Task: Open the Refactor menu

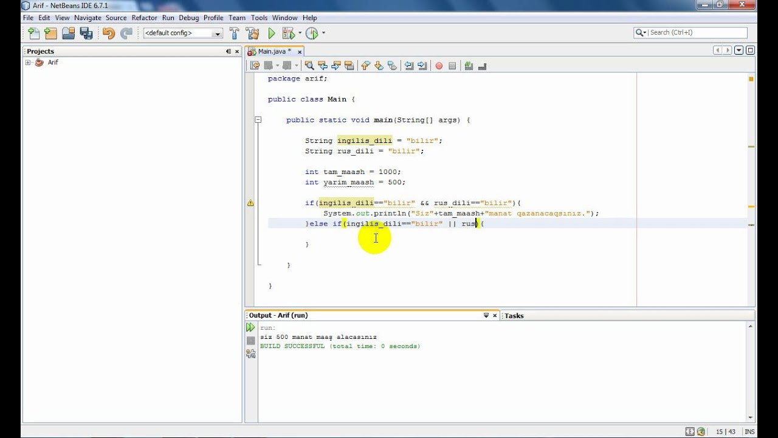Action: point(144,18)
